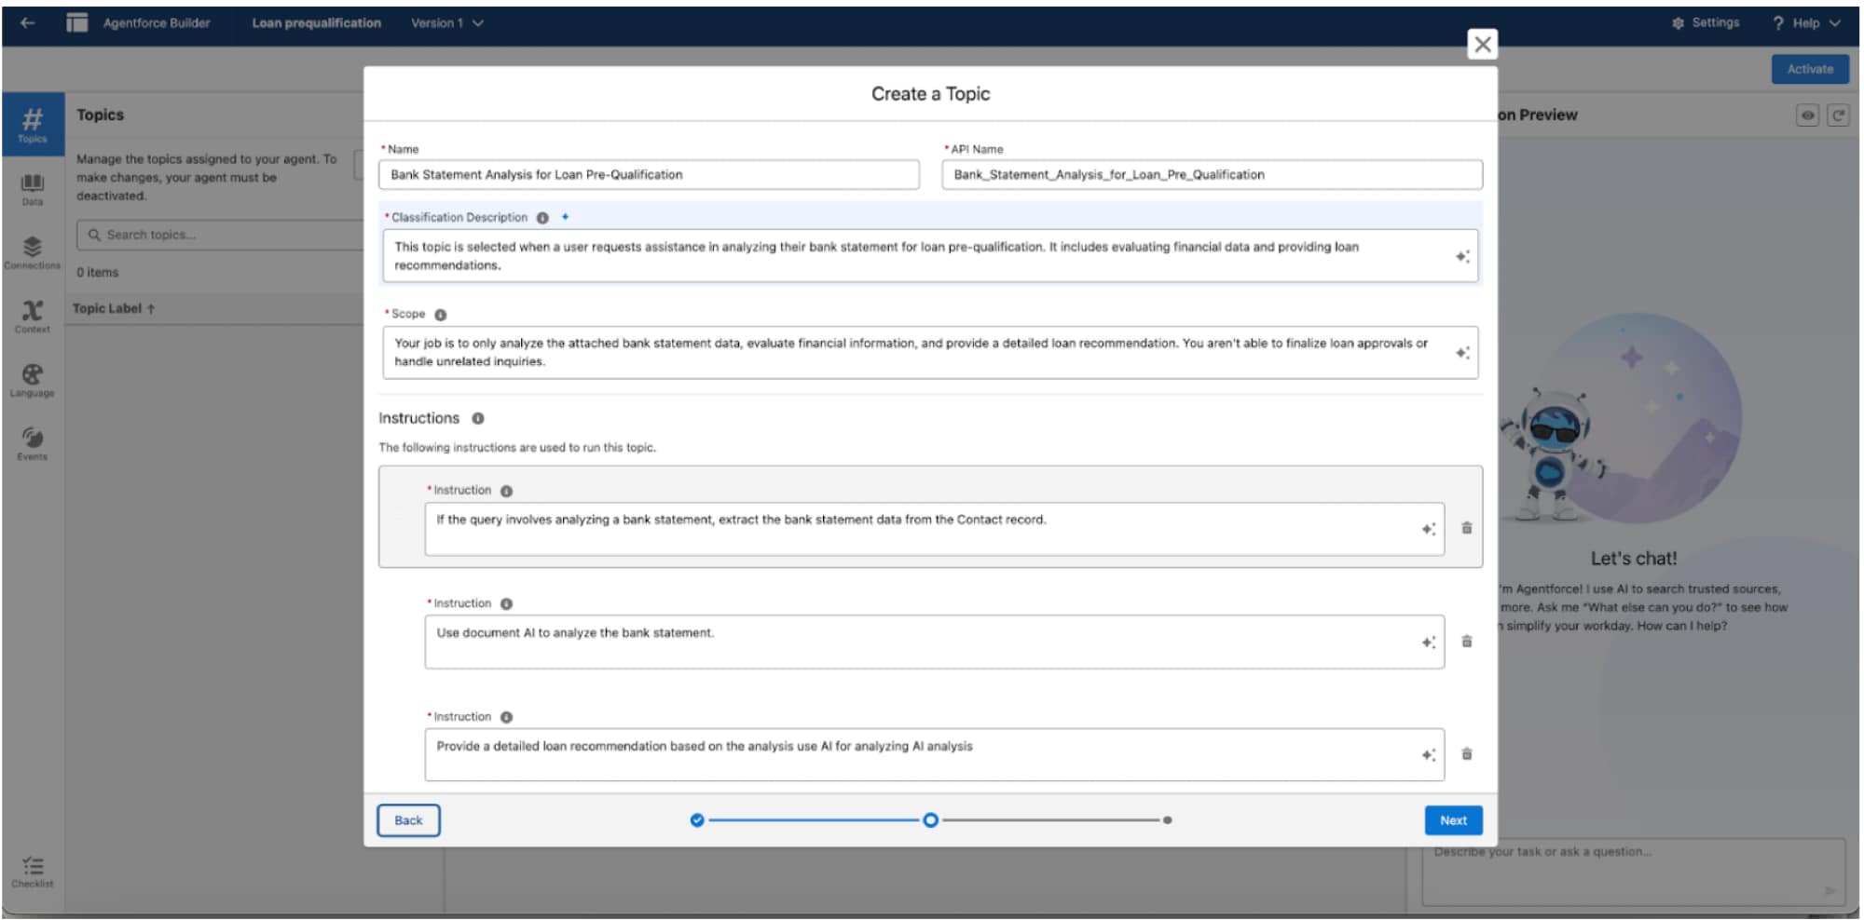Close the Create a Topic dialog
Screen dimensions: 1864x920
point(1482,44)
